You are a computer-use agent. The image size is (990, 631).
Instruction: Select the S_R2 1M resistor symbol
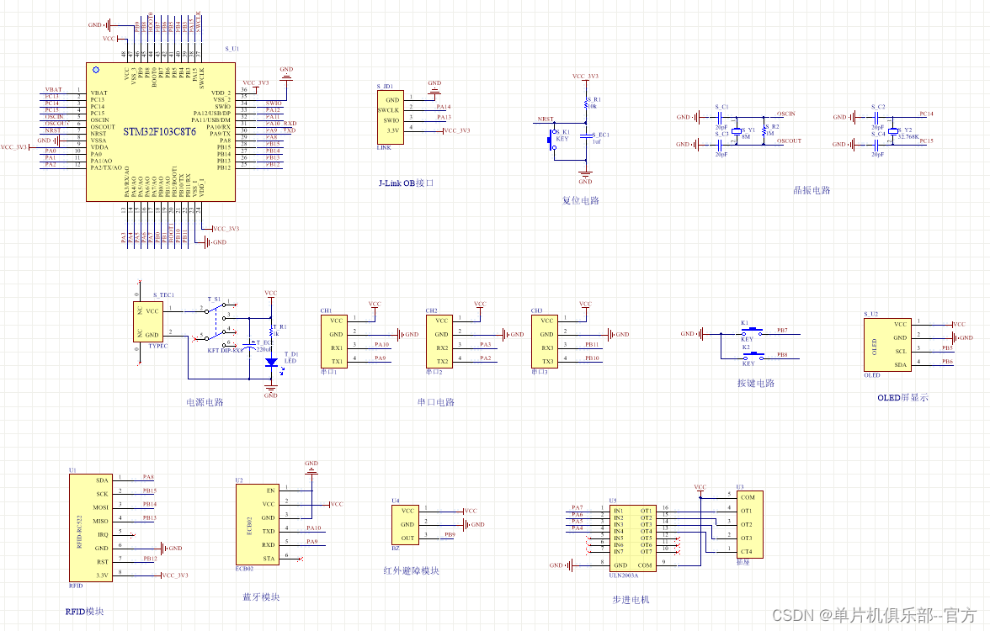click(x=764, y=130)
